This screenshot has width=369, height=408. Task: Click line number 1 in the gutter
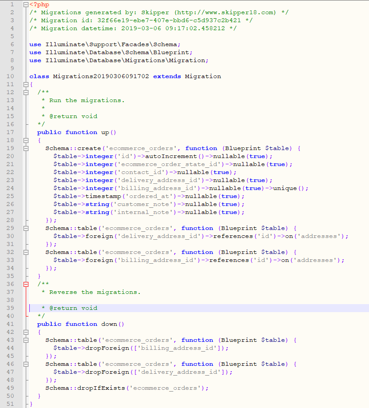(x=12, y=4)
